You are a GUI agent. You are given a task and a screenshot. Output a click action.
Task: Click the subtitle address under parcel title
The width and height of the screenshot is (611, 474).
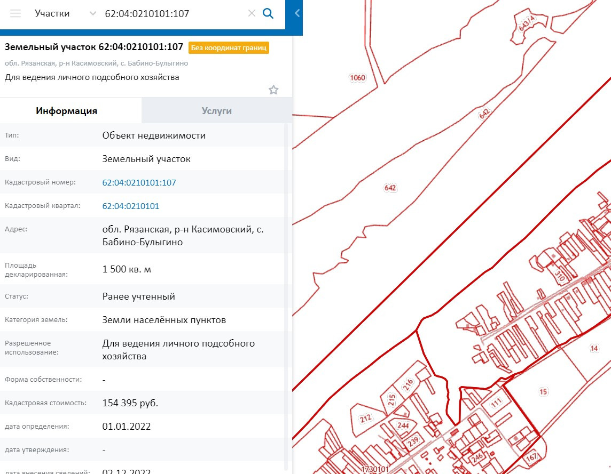coord(96,63)
